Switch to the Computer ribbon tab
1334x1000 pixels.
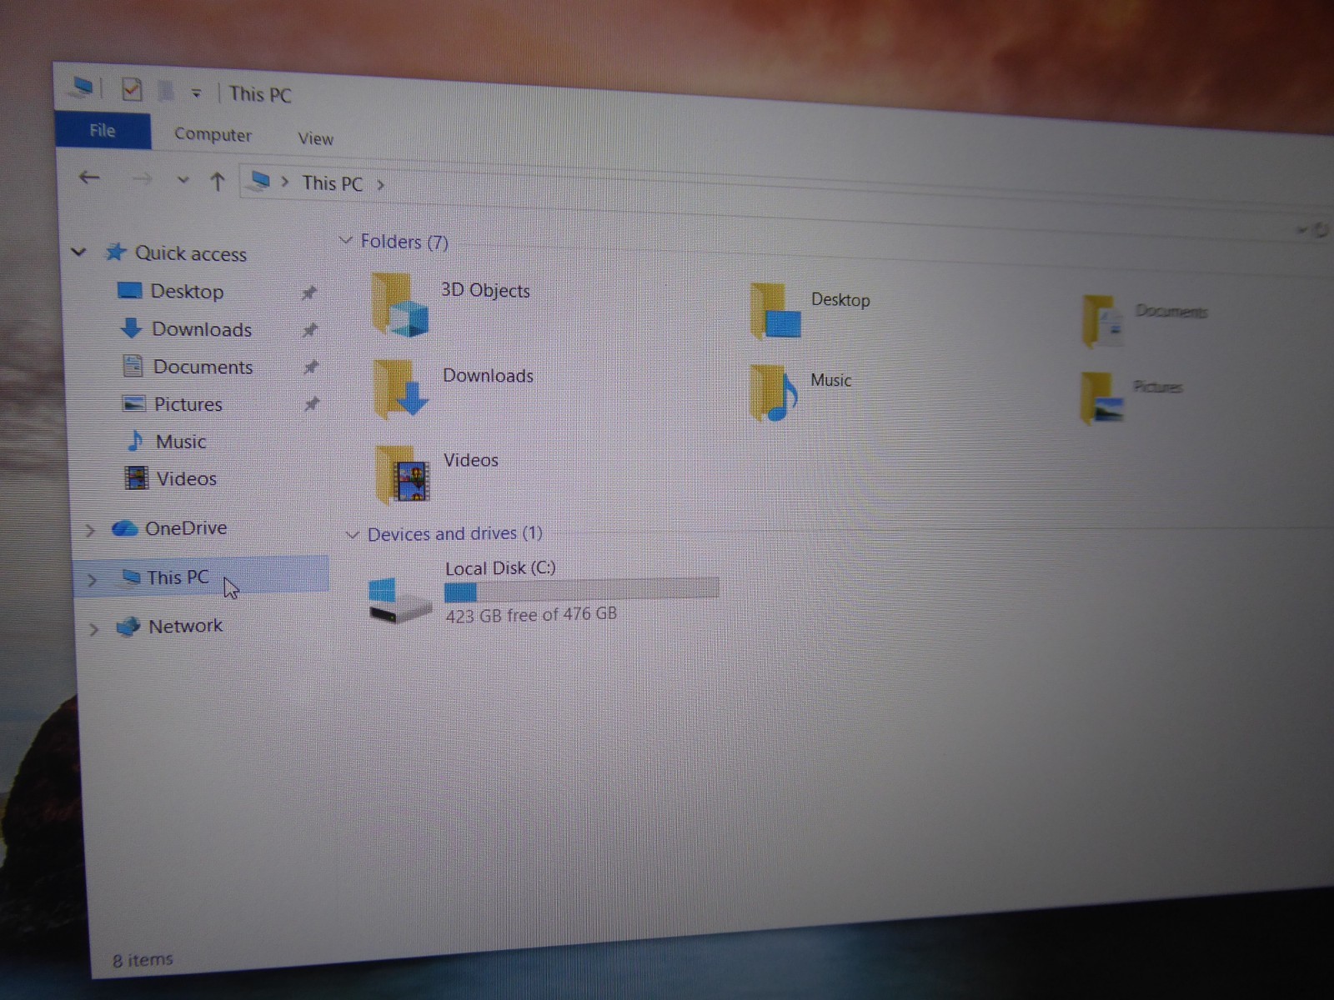pyautogui.click(x=213, y=135)
